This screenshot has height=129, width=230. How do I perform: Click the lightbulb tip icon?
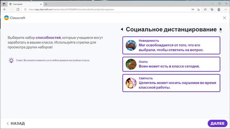pos(11,60)
